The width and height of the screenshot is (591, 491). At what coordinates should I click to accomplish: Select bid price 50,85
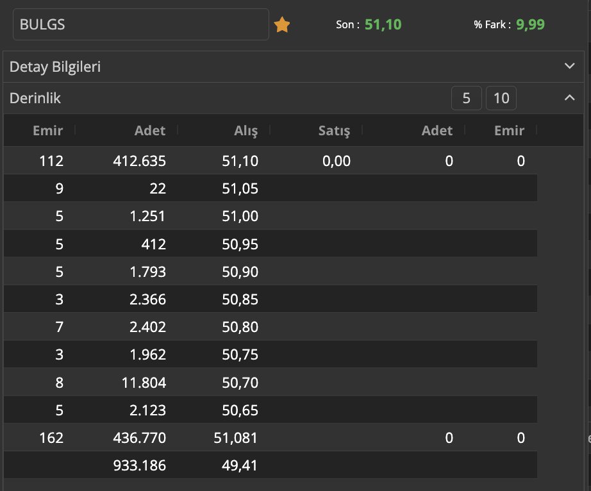(x=240, y=299)
